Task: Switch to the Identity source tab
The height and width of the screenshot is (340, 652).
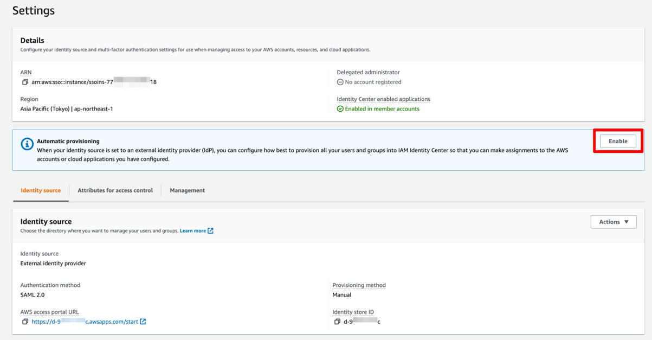Action: pyautogui.click(x=41, y=190)
